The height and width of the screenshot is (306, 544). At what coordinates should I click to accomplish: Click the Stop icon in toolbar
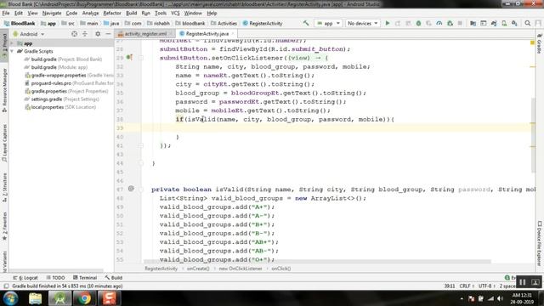[x=460, y=23]
